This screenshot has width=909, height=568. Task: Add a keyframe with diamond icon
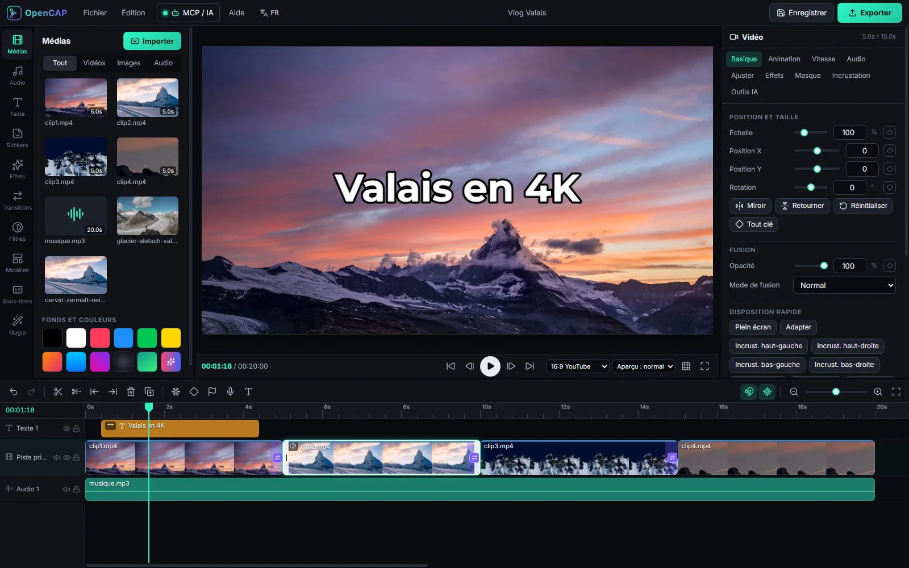click(x=194, y=391)
